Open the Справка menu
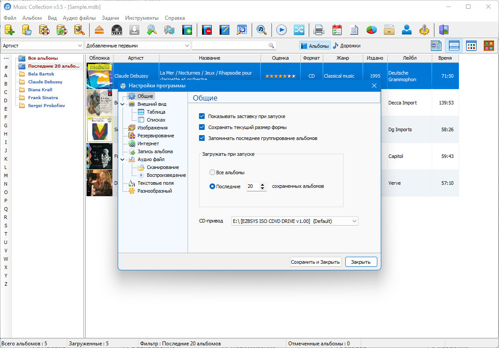 (x=175, y=18)
